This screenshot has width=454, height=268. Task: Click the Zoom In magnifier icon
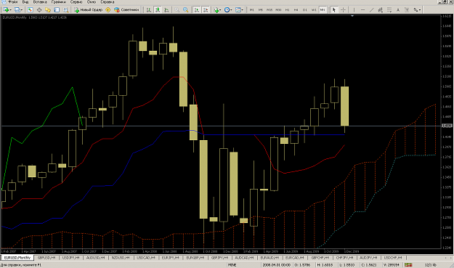coord(177,10)
